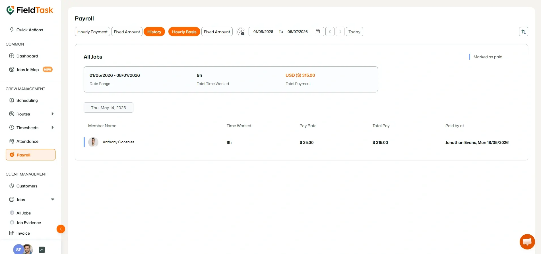Viewport: 541px width, 254px height.
Task: Open All Jobs in sidebar
Action: coord(24,213)
